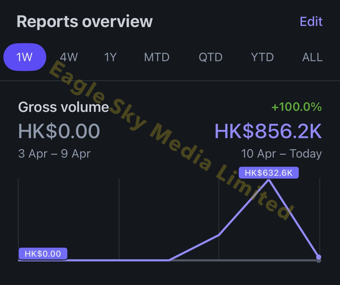Show the ALL time range
Image resolution: width=340 pixels, height=285 pixels.
click(312, 57)
